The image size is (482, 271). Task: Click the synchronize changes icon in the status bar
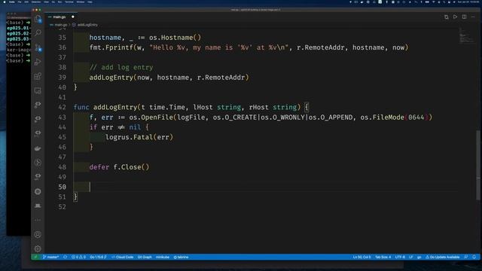point(66,257)
